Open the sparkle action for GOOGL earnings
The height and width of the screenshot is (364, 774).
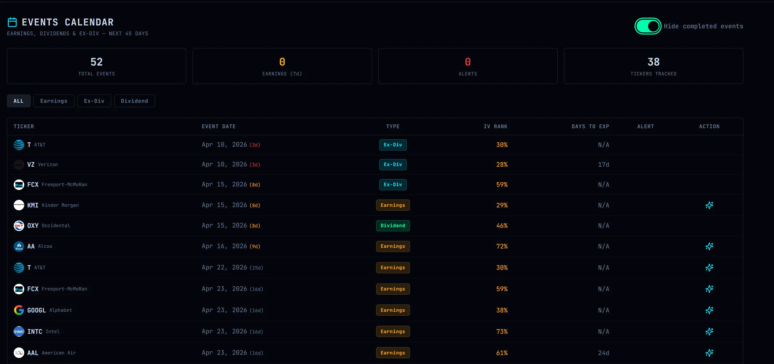[709, 310]
